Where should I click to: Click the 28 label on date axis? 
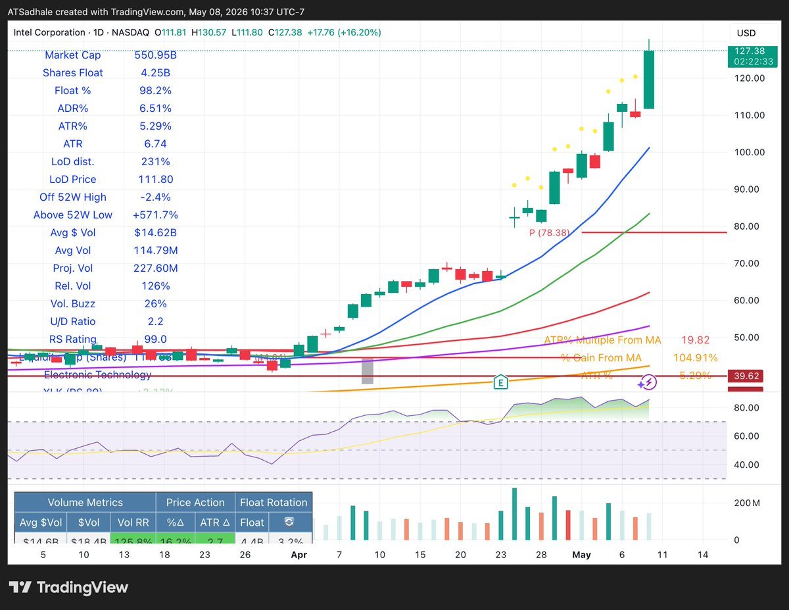pyautogui.click(x=541, y=555)
